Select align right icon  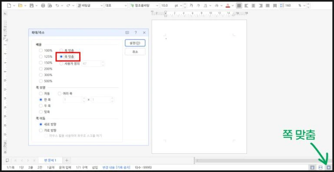tap(261, 6)
